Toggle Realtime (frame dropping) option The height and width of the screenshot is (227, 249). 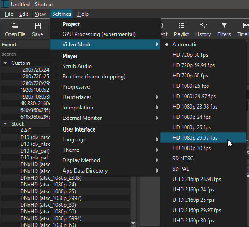(x=57, y=77)
